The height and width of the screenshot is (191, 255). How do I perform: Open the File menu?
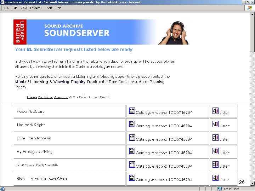tap(6, 8)
